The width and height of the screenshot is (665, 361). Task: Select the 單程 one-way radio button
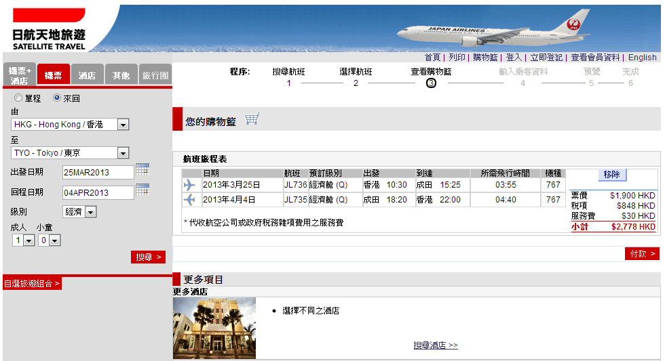coord(18,98)
